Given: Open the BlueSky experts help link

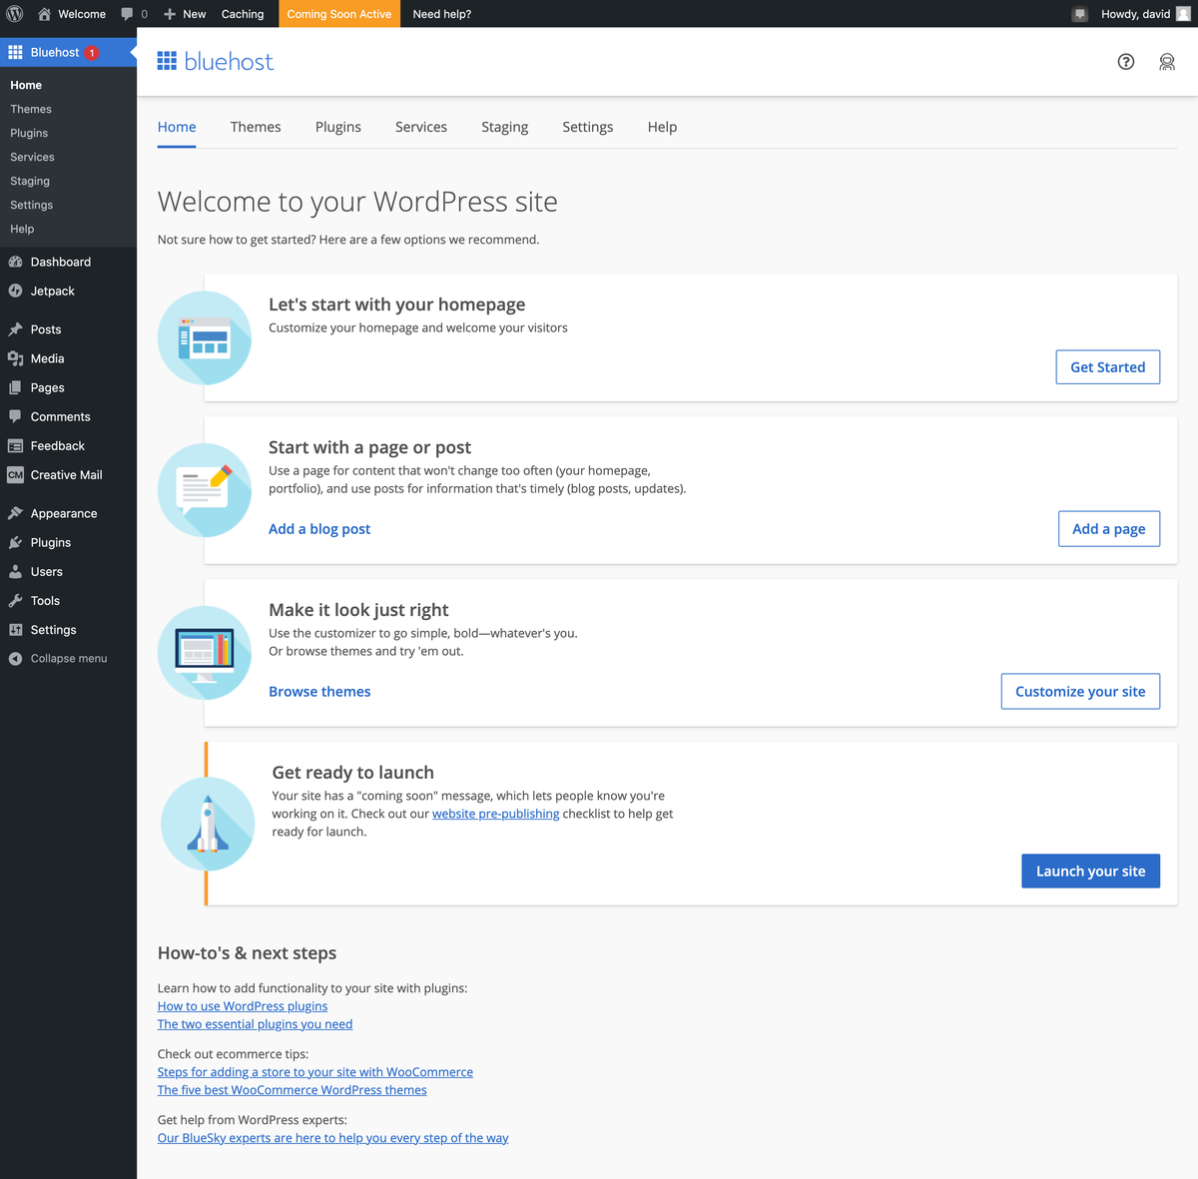Looking at the screenshot, I should pos(333,1138).
